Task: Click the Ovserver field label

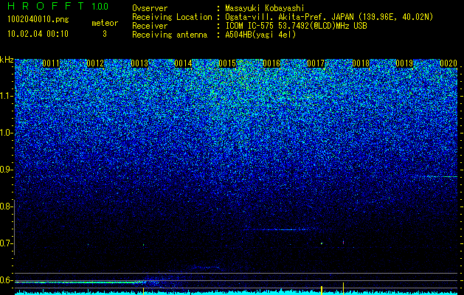Action: pyautogui.click(x=150, y=8)
